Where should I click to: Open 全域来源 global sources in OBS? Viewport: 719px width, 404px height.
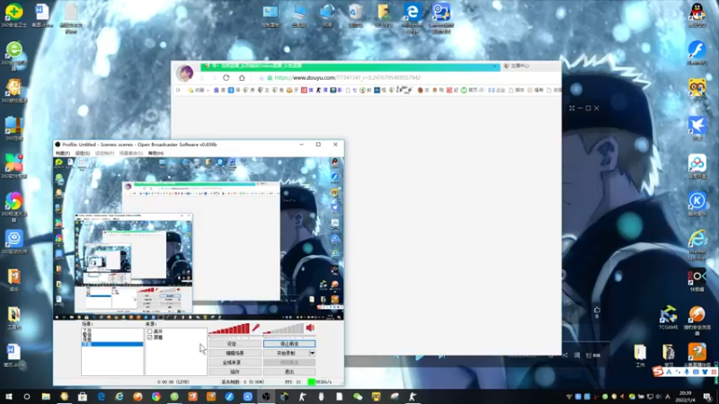point(235,363)
